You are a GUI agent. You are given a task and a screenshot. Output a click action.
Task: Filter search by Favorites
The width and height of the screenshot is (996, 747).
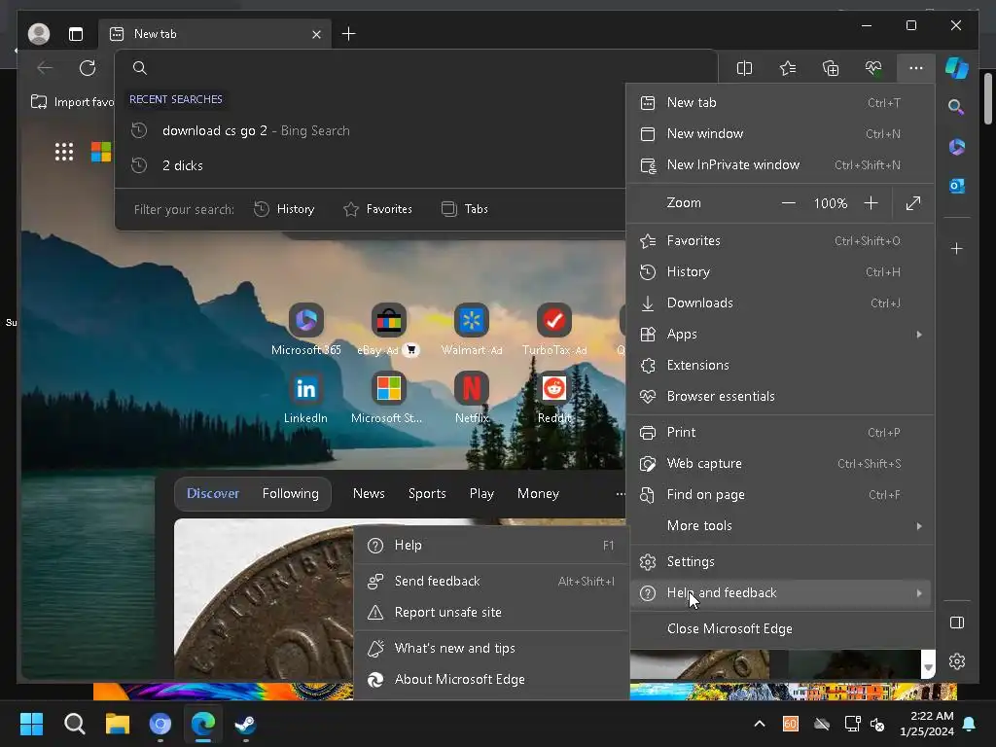pos(377,209)
